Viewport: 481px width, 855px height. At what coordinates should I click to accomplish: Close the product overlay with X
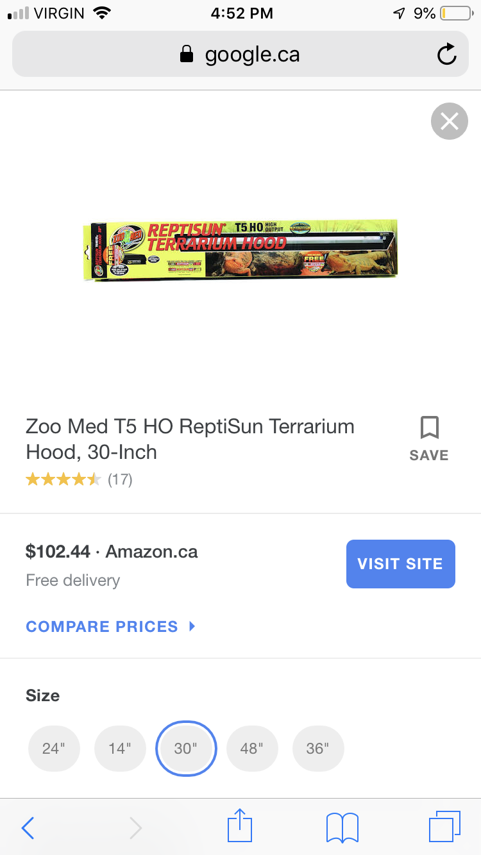450,121
